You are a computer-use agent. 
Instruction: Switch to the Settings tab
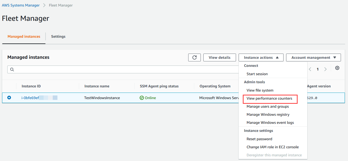58,36
